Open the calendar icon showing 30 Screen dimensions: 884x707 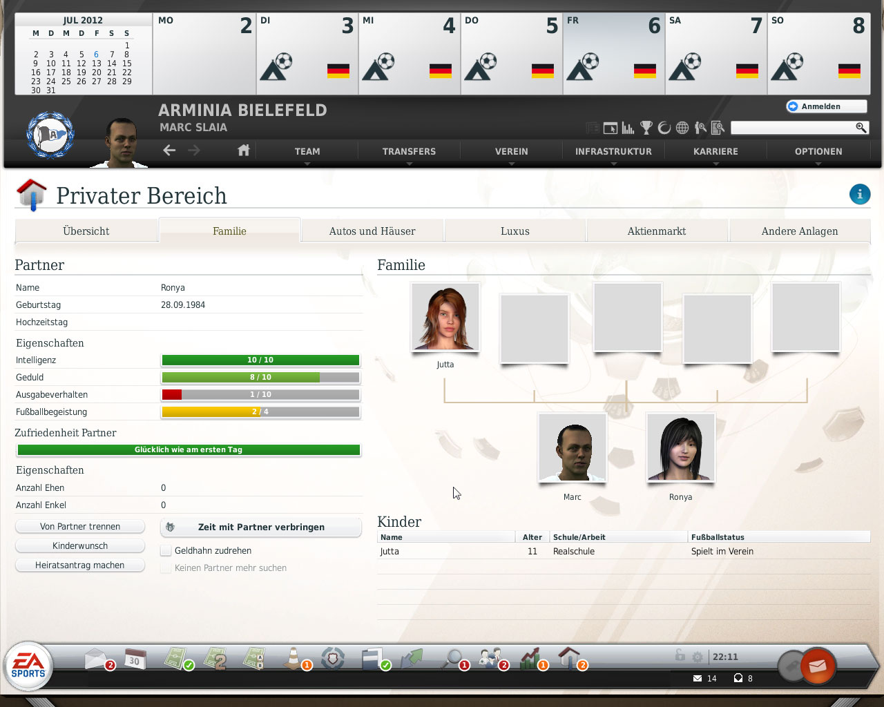(x=135, y=659)
